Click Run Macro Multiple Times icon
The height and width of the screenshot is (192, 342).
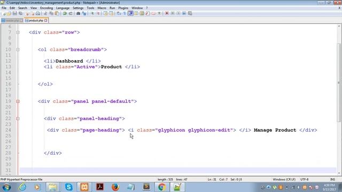tap(184, 13)
